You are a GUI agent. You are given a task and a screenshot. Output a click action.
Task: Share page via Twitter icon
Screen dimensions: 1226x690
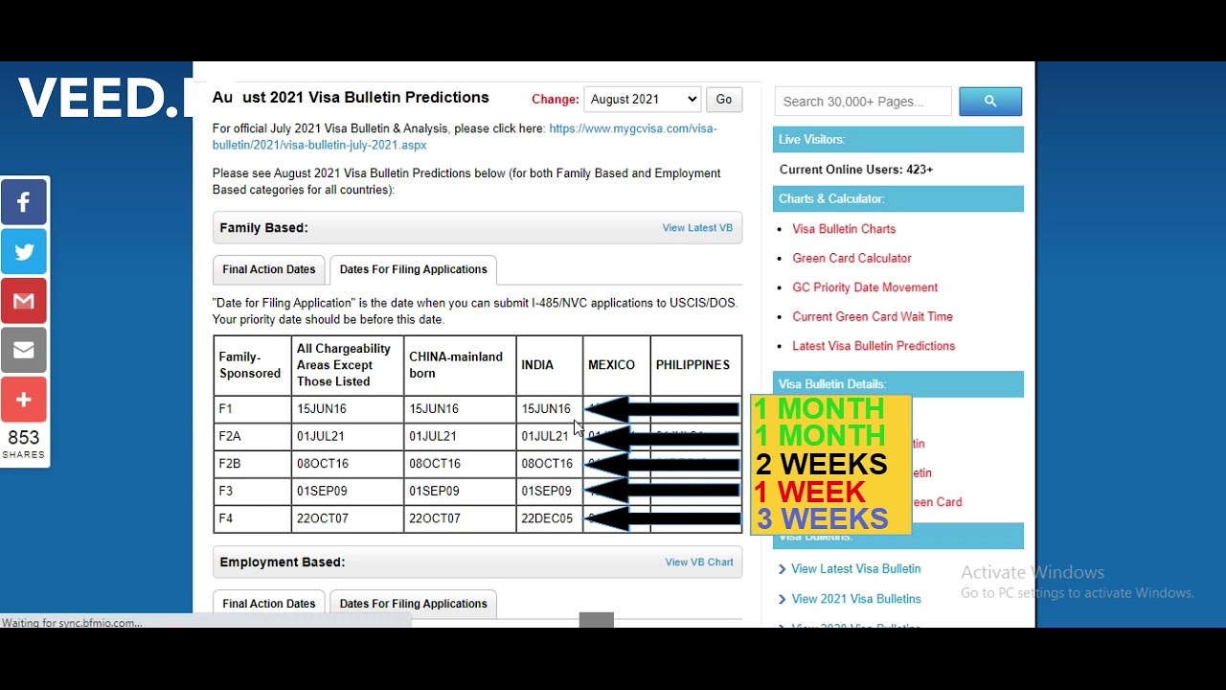pyautogui.click(x=24, y=252)
